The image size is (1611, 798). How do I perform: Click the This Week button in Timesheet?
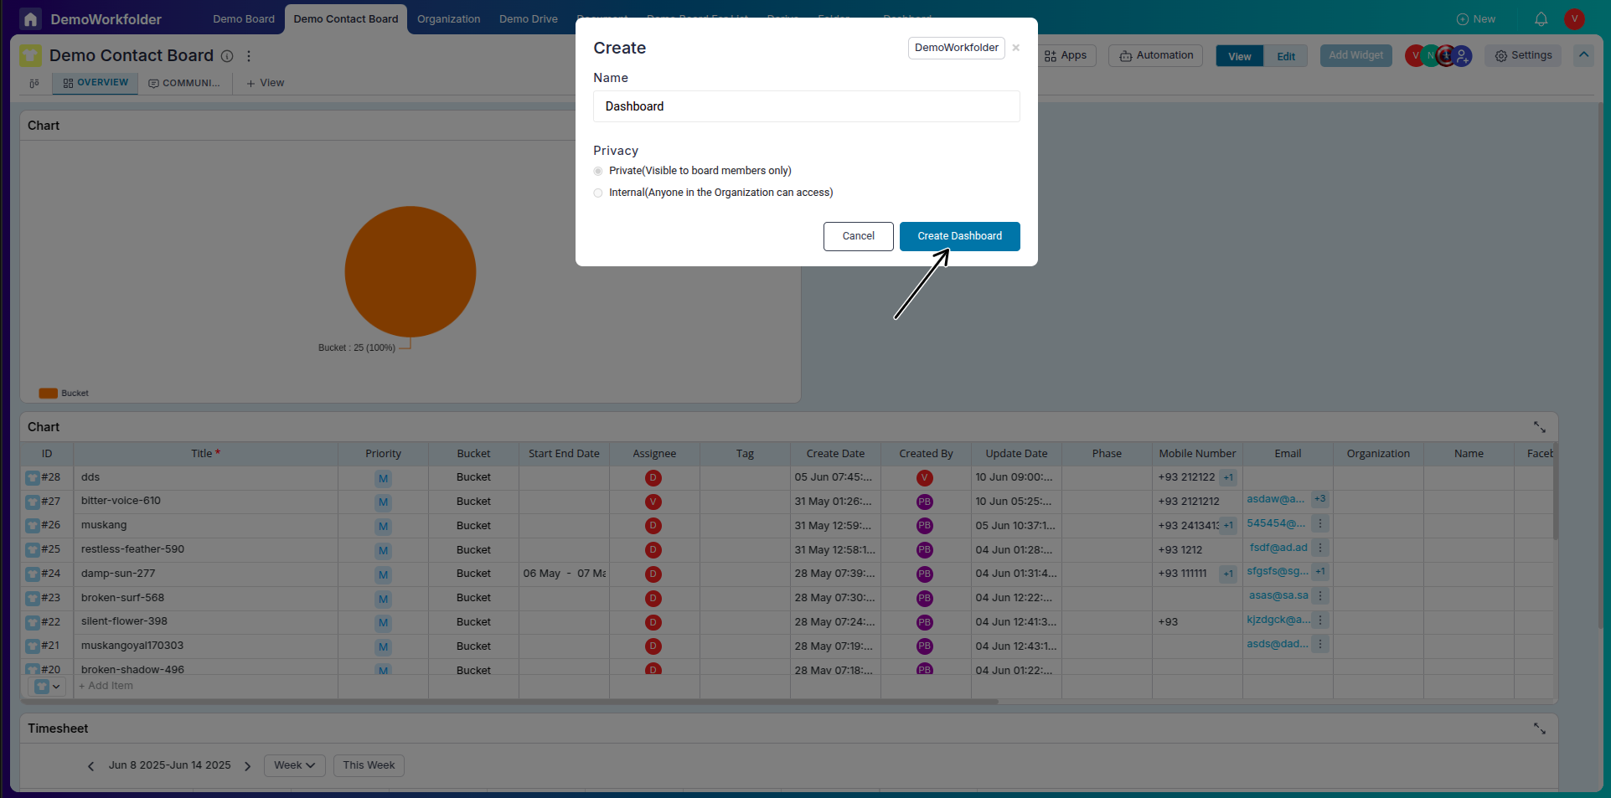pyautogui.click(x=369, y=765)
